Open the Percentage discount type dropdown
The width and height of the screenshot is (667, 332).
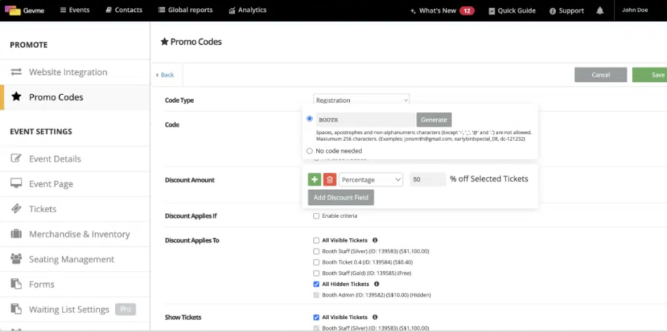click(371, 180)
